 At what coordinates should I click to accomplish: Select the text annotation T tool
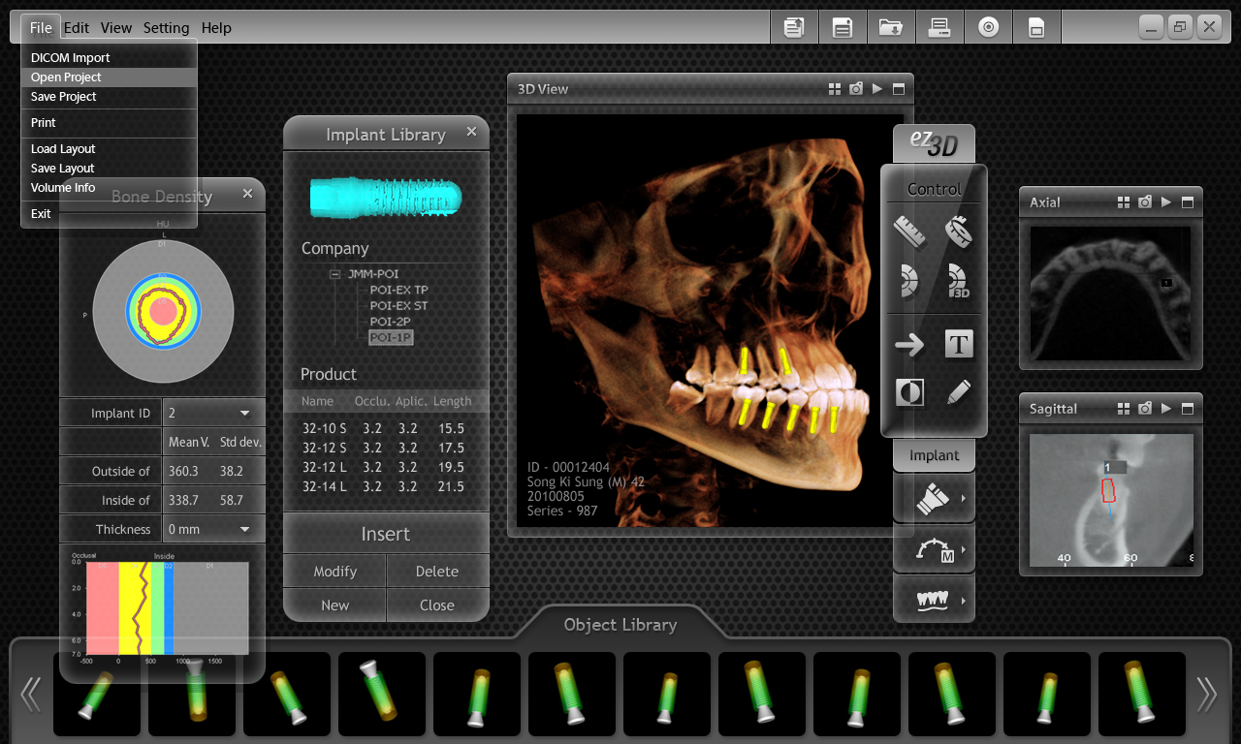point(959,344)
